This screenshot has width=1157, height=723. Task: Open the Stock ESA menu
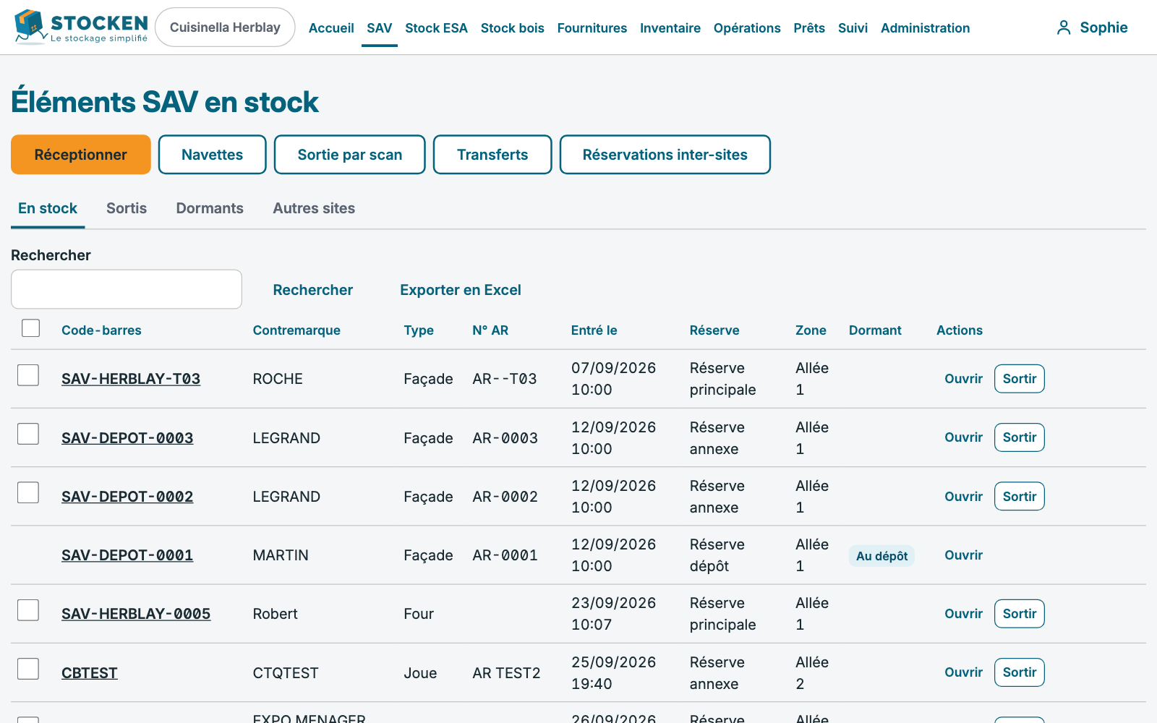436,28
